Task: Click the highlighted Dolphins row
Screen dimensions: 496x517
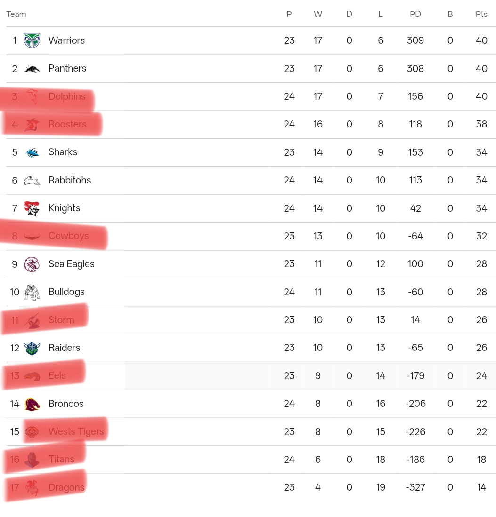Action: coord(248,96)
